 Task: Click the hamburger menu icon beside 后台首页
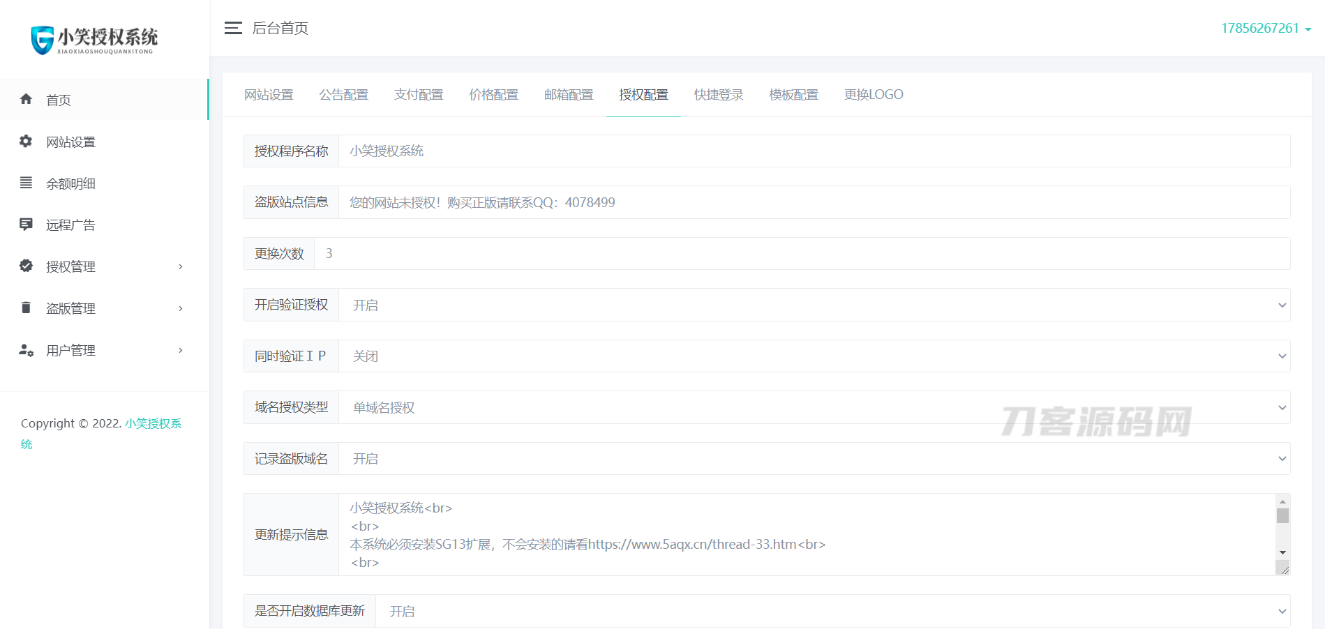pyautogui.click(x=233, y=28)
